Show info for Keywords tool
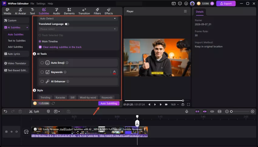Image resolution: width=258 pixels, height=147 pixels. [x=65, y=72]
